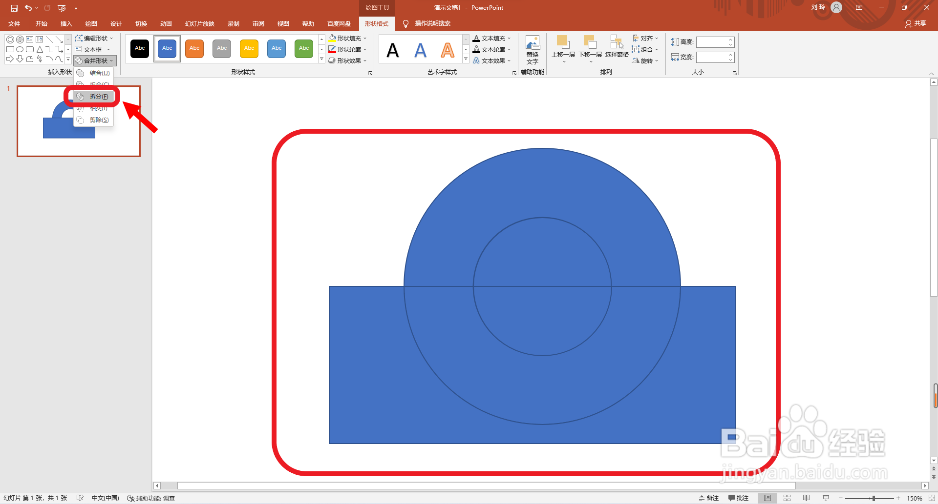938x504 pixels.
Task: Select the slide 1 thumbnail
Action: coord(79,121)
